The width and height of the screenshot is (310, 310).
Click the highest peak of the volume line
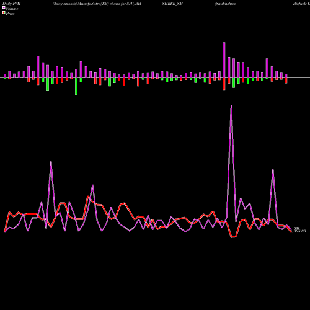(x=231, y=106)
